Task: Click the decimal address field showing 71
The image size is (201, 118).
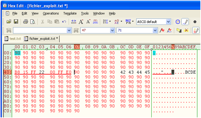Action: point(135,31)
